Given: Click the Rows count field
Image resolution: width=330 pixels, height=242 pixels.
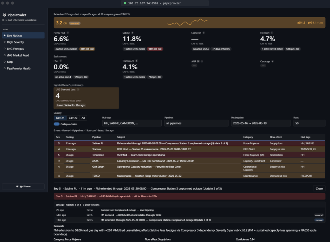Looking at the screenshot, I should [x=309, y=123].
